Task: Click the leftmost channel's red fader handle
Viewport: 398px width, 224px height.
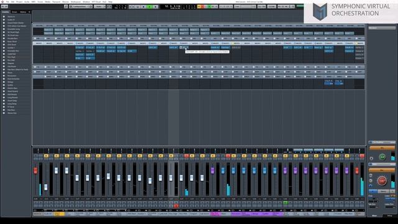Action: point(35,170)
